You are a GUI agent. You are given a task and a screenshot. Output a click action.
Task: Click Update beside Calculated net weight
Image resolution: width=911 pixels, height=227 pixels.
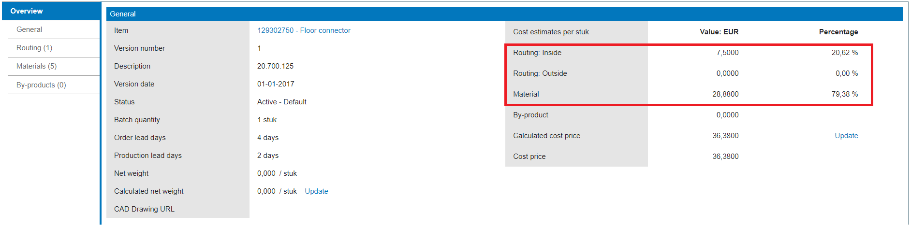click(x=316, y=191)
